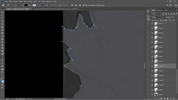
Task: Switch to the Paths tab
Action: click(x=166, y=10)
